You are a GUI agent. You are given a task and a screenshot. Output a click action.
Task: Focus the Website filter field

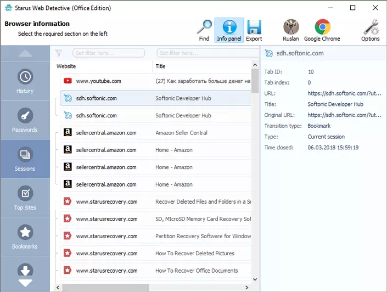tap(109, 53)
